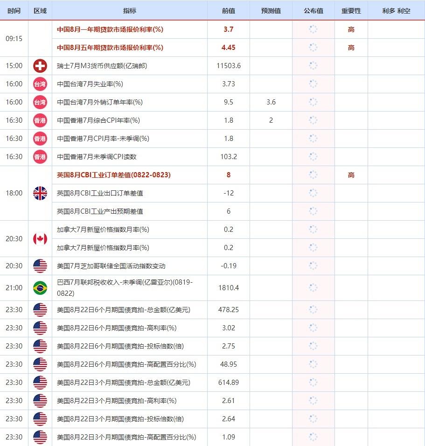Screen dimensions: 425x446
Task: Click Hong Kong badge in 综合CPI年率 row
Action: coord(40,120)
